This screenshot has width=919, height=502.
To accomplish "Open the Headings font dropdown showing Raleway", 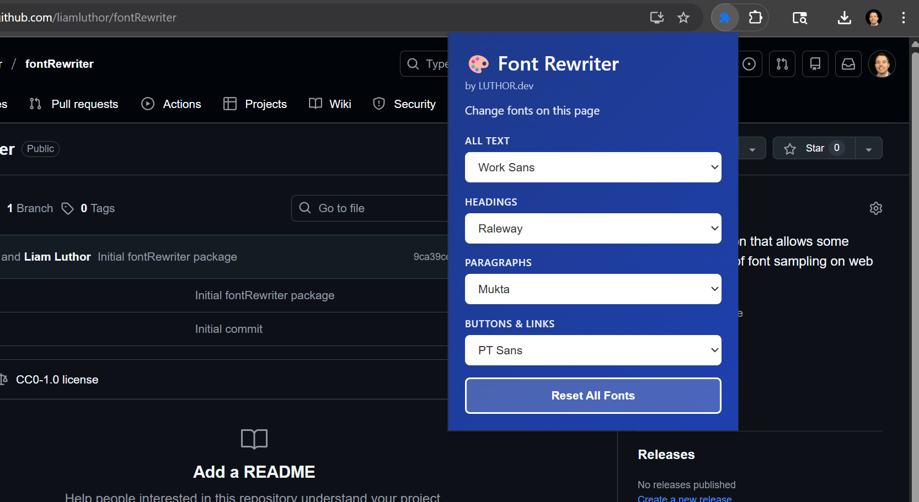I will 593,228.
